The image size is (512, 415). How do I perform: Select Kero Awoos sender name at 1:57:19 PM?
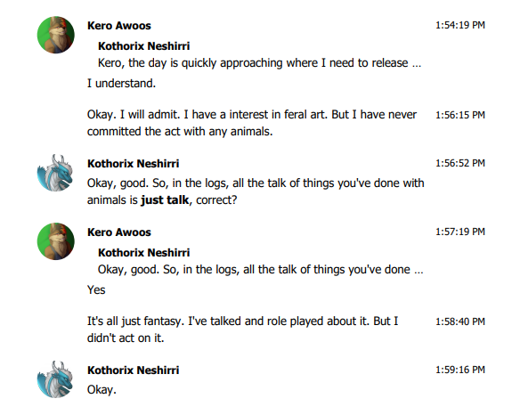119,232
